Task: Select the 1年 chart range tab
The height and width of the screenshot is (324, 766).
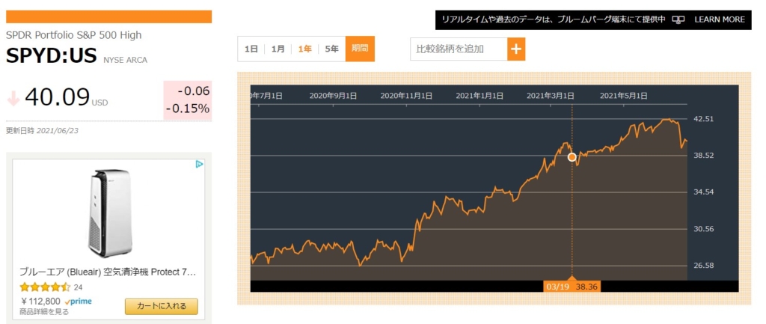Action: (305, 49)
